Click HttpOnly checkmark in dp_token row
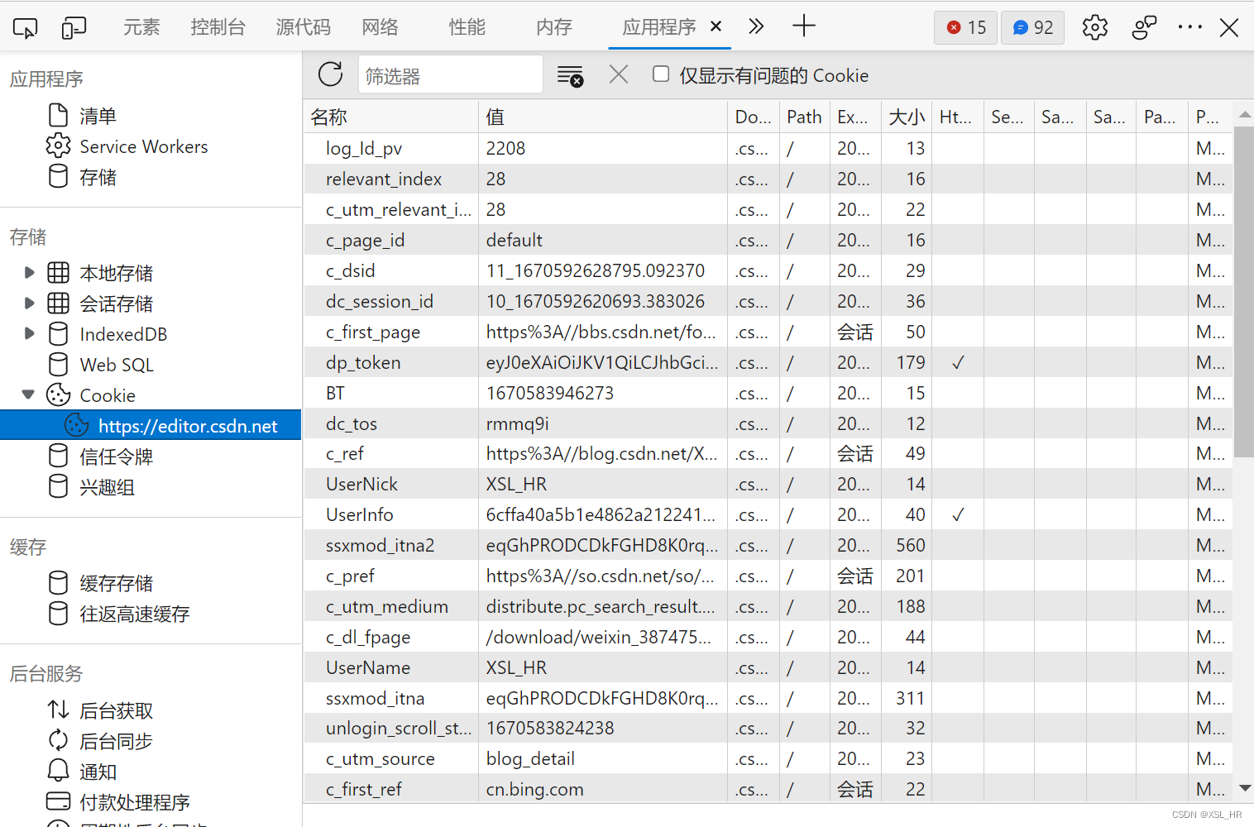Image resolution: width=1254 pixels, height=827 pixels. coord(958,362)
